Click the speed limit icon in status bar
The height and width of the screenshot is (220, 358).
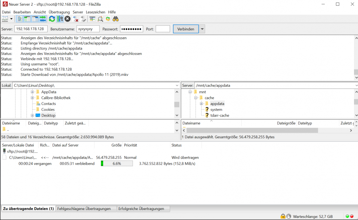pos(289,216)
